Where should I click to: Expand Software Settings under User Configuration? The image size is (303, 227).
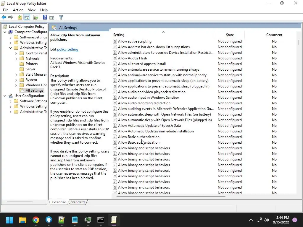(10, 101)
